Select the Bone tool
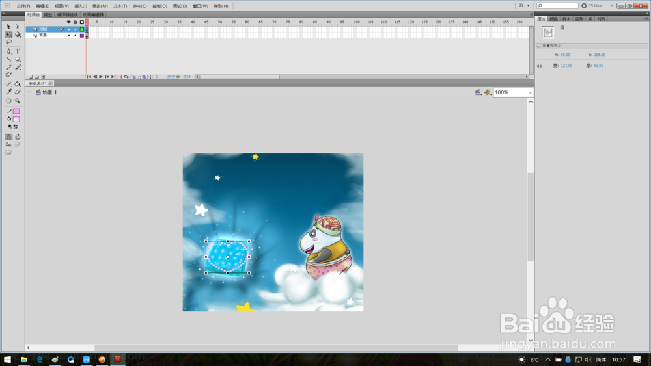 pos(8,84)
